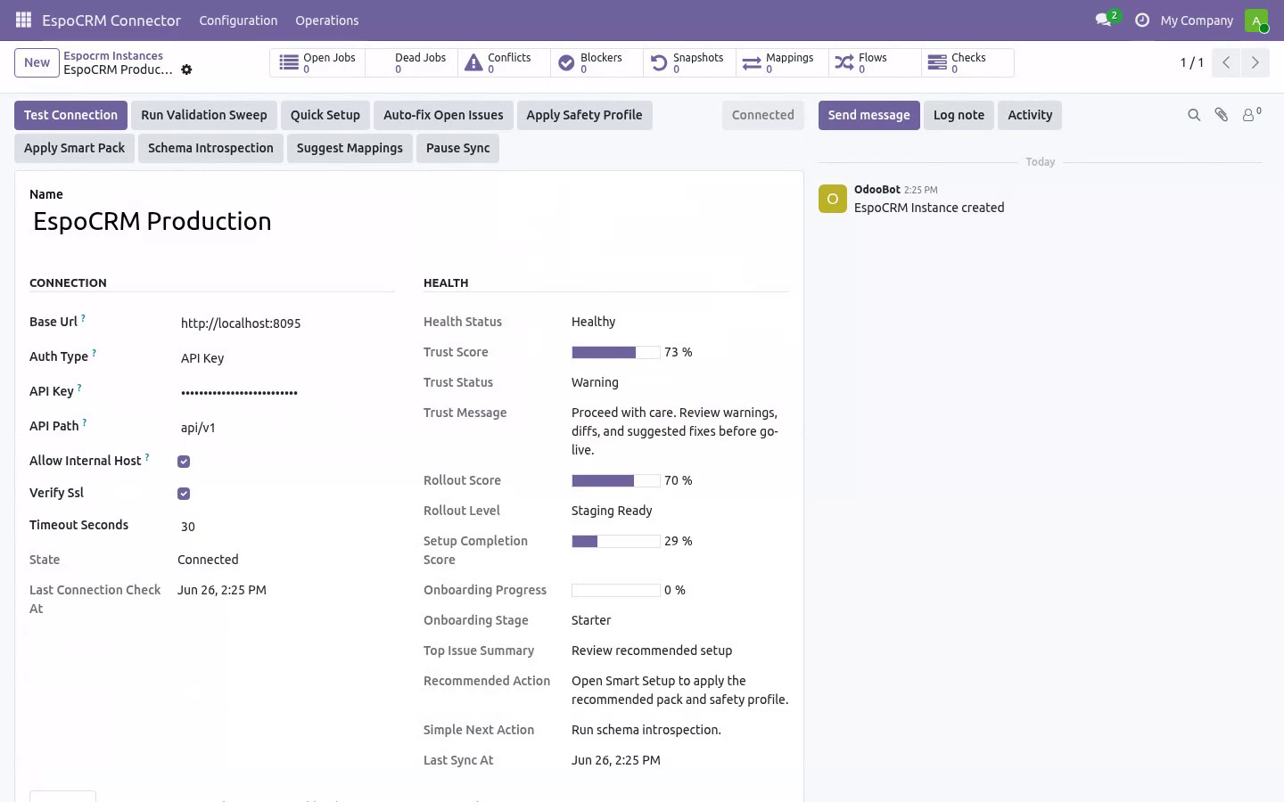Click Quick Setup button
Image resolution: width=1284 pixels, height=802 pixels.
325,115
